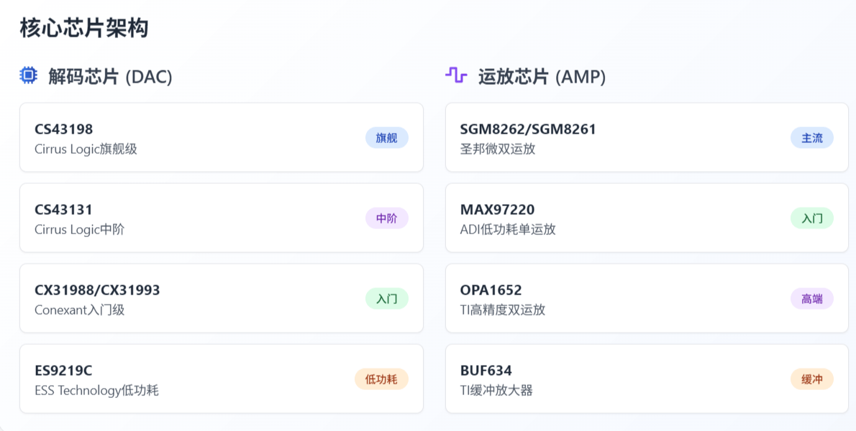Open the CS43131 Cirrus Logic card
Viewport: 856px width, 431px height.
point(222,218)
